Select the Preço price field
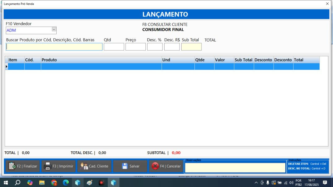The image size is (333, 187). (x=135, y=47)
